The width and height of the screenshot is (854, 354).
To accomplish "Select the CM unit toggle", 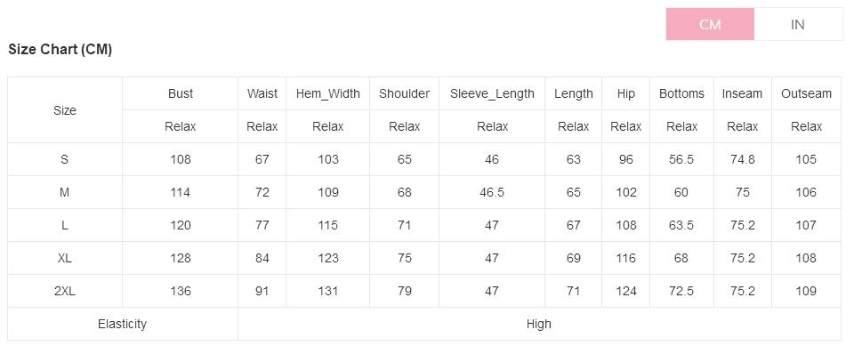I will pyautogui.click(x=710, y=24).
